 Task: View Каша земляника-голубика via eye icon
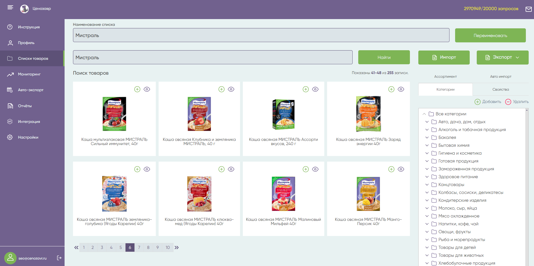click(x=147, y=169)
